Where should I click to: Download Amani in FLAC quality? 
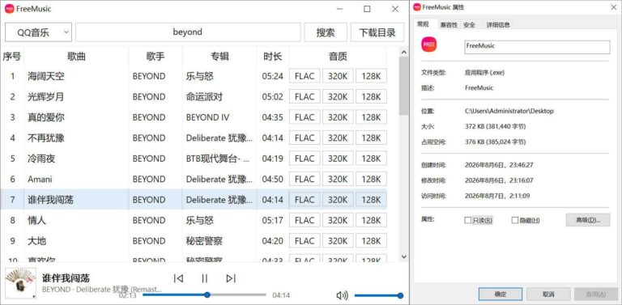(x=305, y=179)
